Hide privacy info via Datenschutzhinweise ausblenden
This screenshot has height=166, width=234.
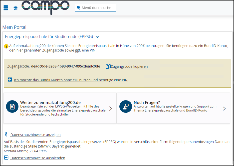coord(37,158)
